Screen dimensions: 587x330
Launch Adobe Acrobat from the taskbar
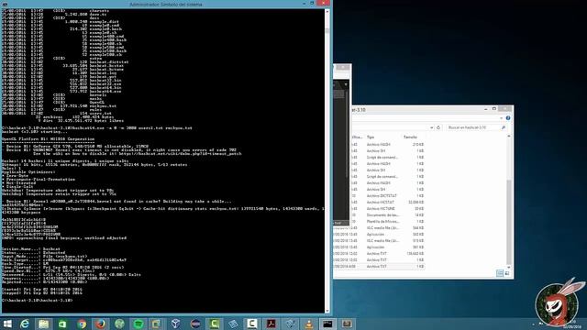(271, 324)
